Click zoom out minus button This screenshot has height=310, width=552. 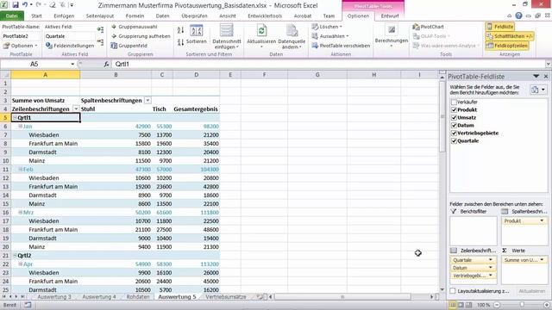497,305
